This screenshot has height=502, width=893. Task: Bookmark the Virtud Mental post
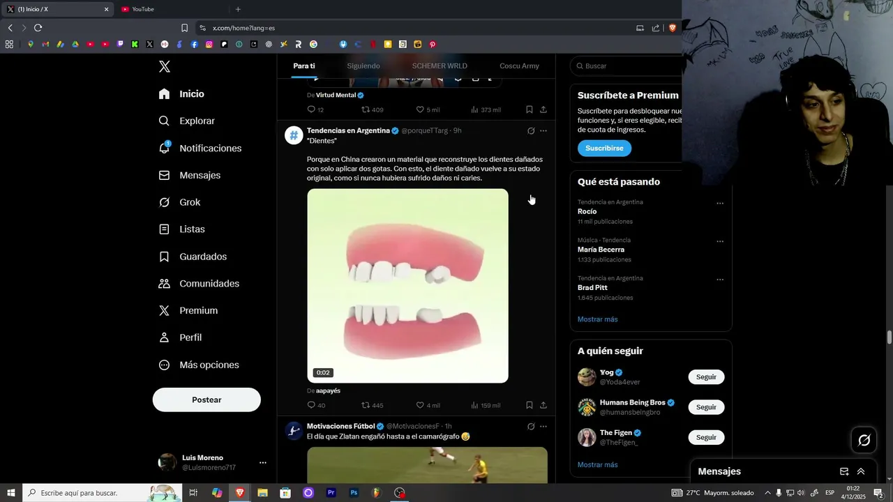coord(530,109)
